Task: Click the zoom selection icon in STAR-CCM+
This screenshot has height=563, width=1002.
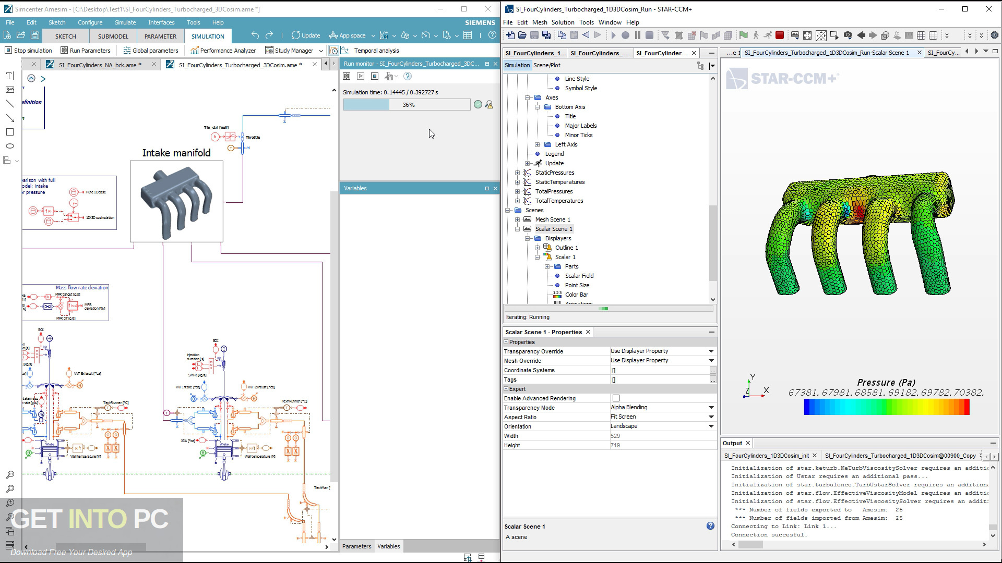Action: pyautogui.click(x=834, y=35)
